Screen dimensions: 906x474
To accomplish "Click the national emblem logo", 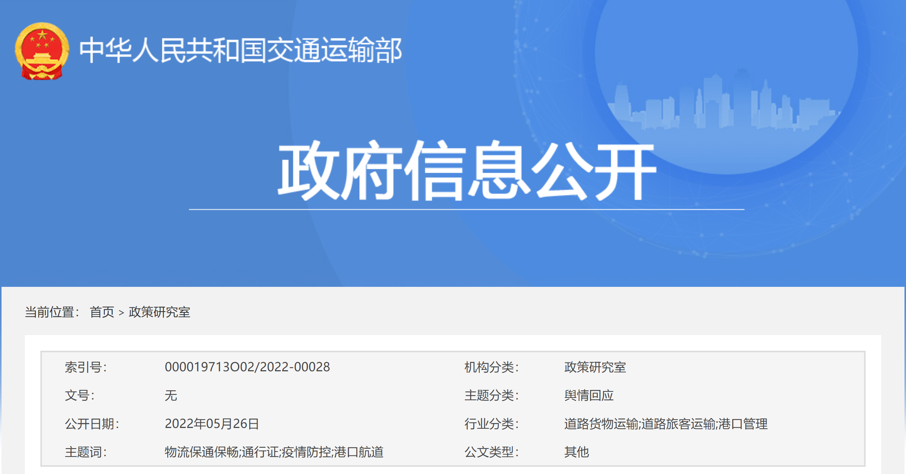I will pos(42,51).
